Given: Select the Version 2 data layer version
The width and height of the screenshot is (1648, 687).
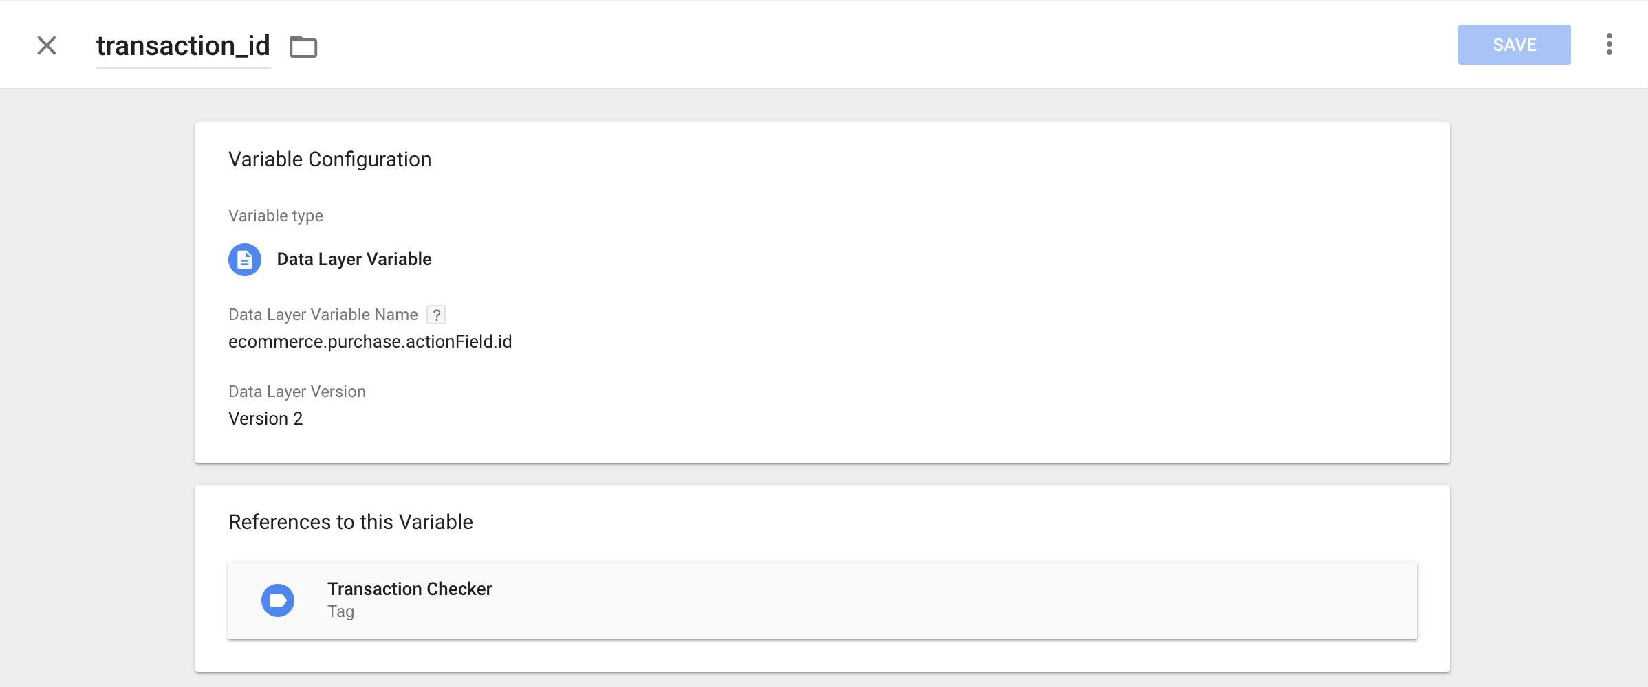Looking at the screenshot, I should [x=265, y=418].
